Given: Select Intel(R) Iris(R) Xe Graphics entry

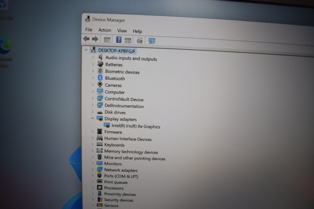Looking at the screenshot, I should click(x=136, y=126).
